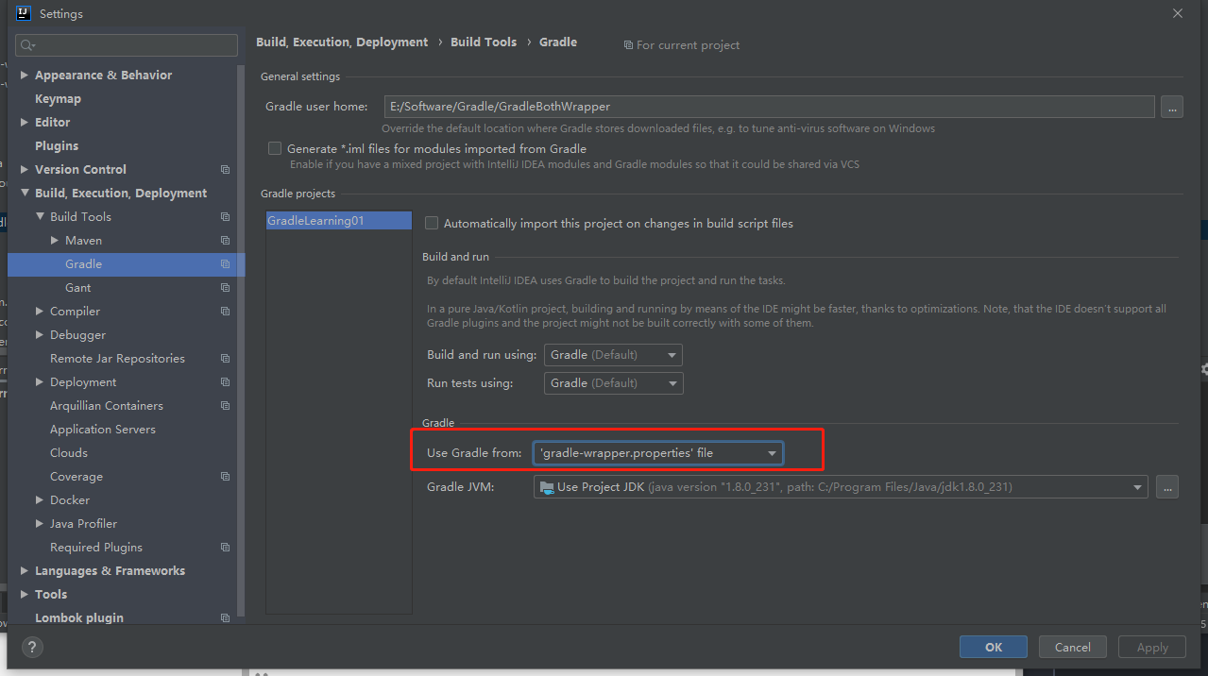Browse for Gradle user home folder
1208x676 pixels.
[1171, 107]
